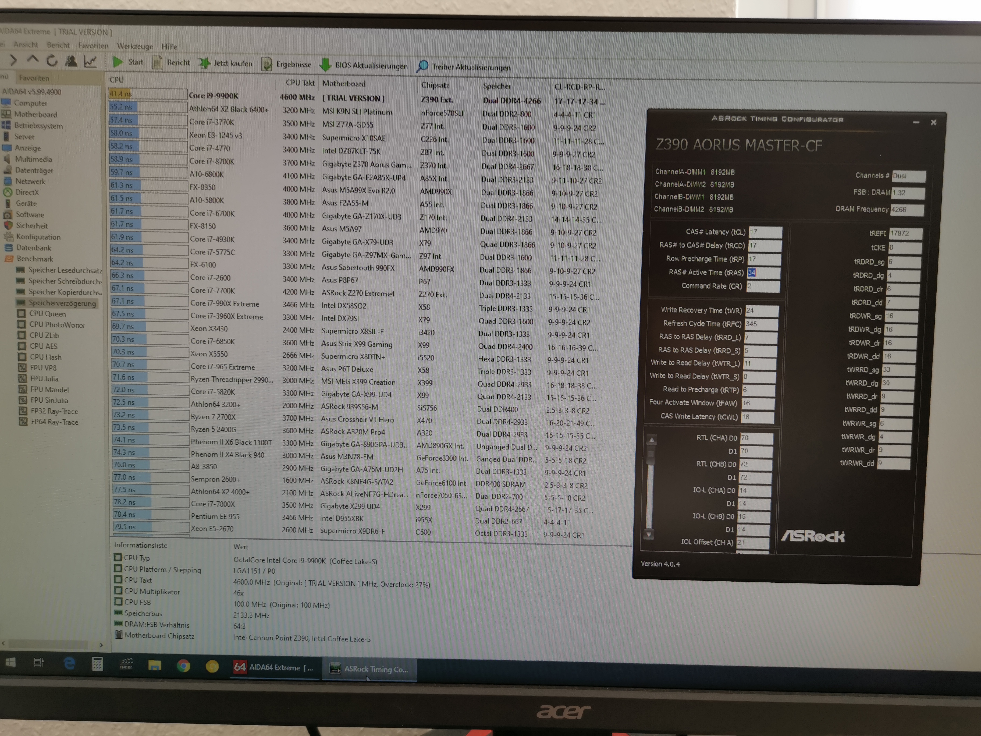Click the Speicher column header
Image resolution: width=981 pixels, height=736 pixels.
[497, 86]
